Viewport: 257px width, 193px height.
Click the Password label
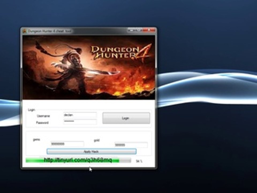click(42, 123)
